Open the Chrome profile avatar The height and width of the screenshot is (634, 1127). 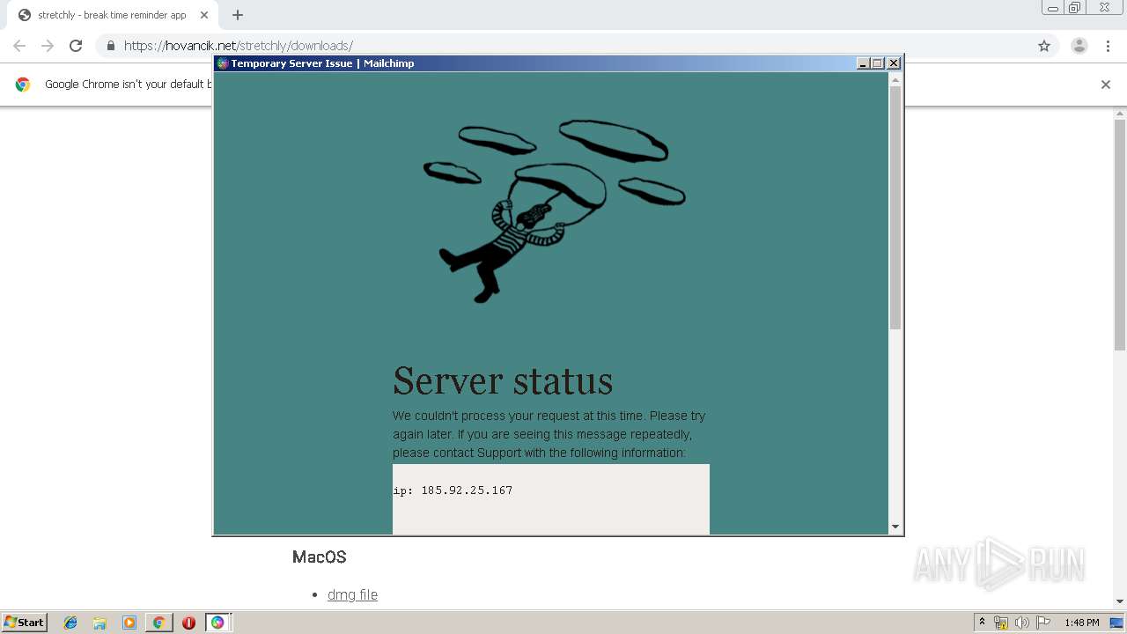(1079, 46)
